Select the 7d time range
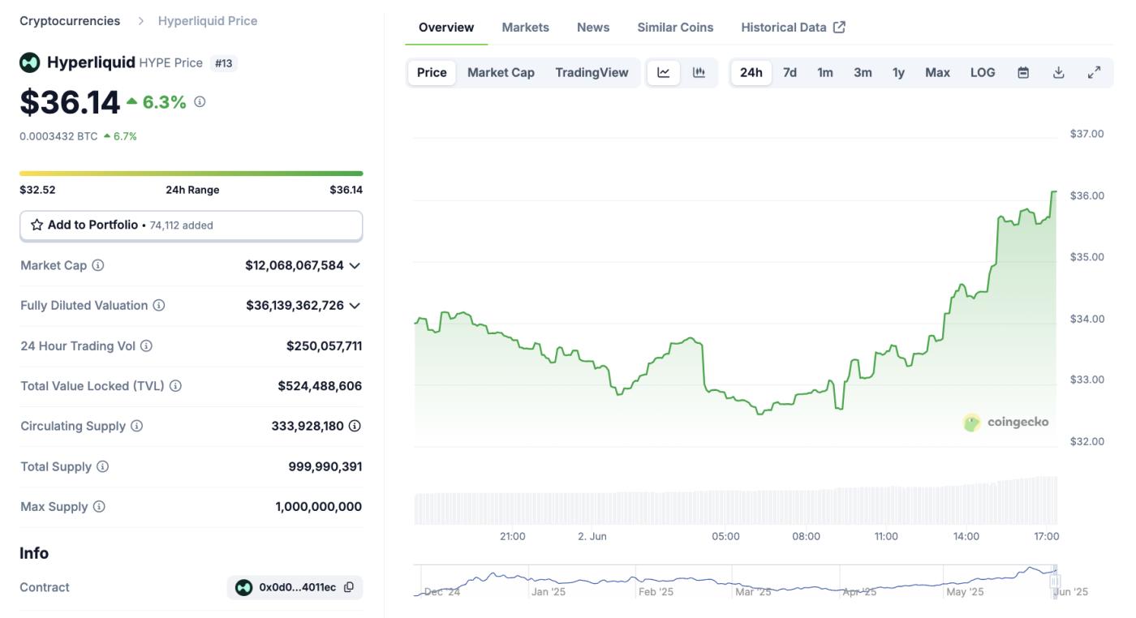The image size is (1136, 618). point(790,72)
